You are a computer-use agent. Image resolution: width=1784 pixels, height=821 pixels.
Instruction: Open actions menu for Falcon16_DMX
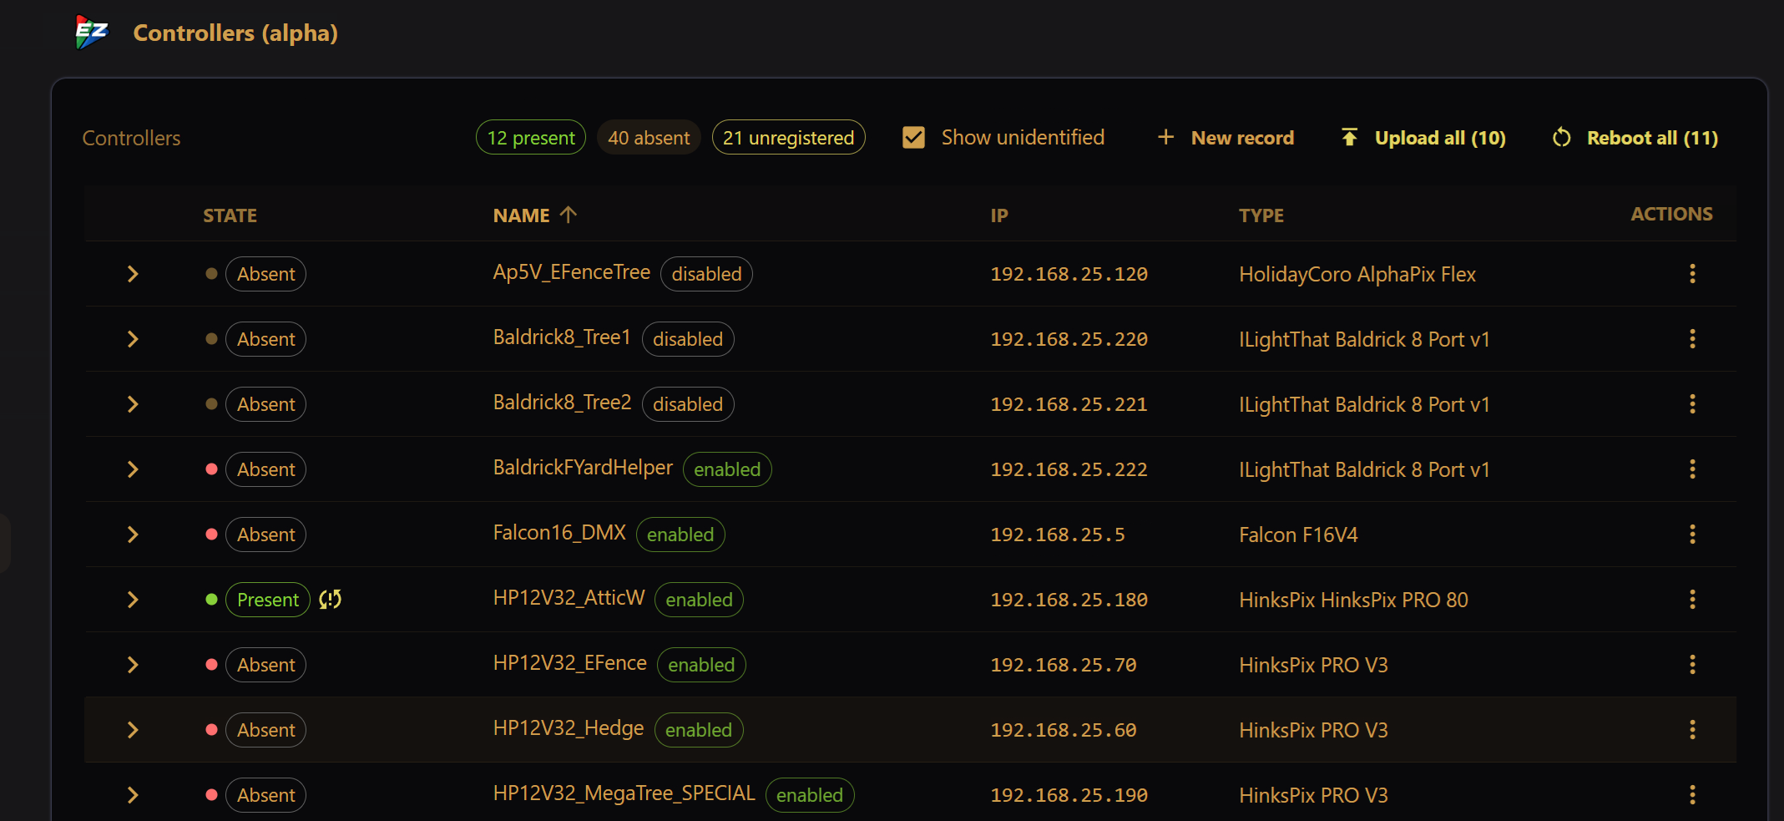click(1692, 535)
